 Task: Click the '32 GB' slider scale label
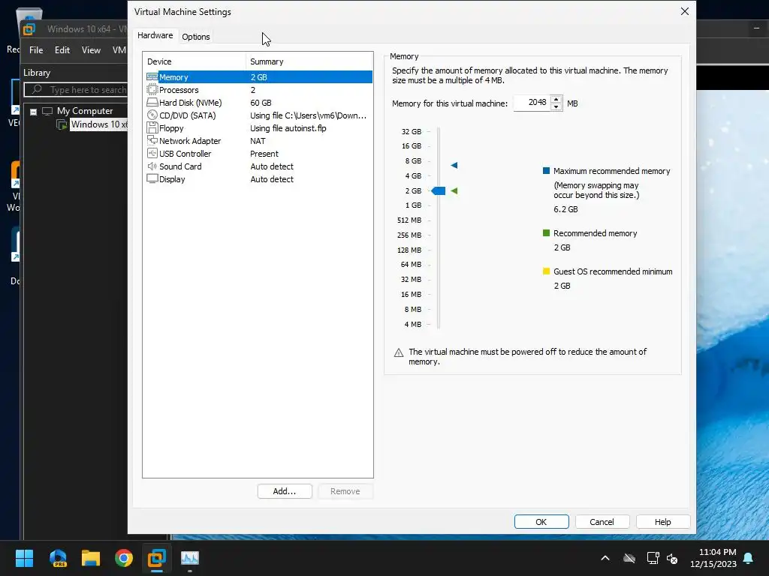[411, 131]
